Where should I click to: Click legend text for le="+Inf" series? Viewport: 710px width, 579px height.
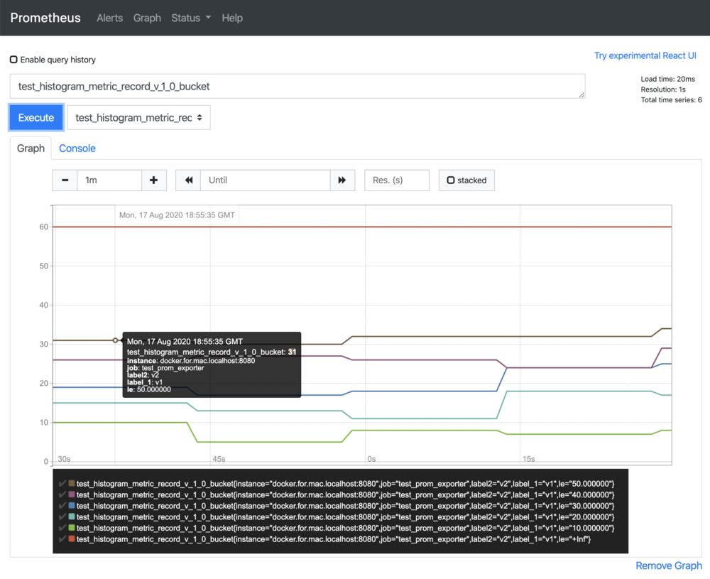334,539
